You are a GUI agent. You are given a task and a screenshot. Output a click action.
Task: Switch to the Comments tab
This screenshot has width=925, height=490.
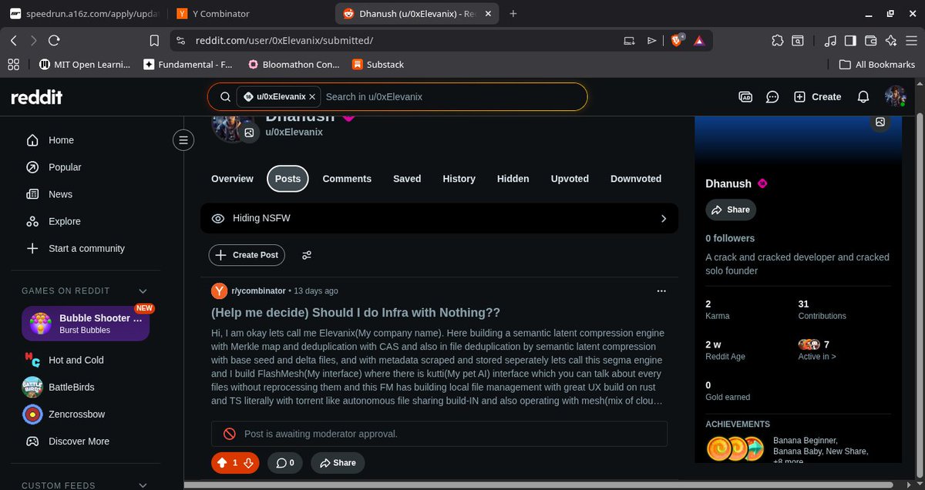pyautogui.click(x=347, y=179)
